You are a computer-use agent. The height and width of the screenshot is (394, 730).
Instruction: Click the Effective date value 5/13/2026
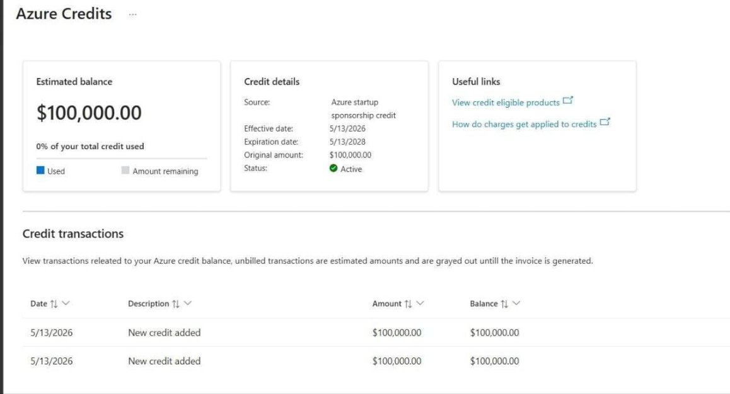pyautogui.click(x=347, y=128)
